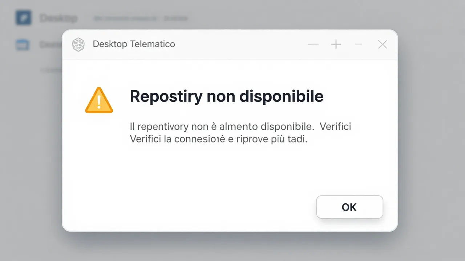Click the message line "Verifici la connesione"
The image size is (465, 261).
[219, 139]
